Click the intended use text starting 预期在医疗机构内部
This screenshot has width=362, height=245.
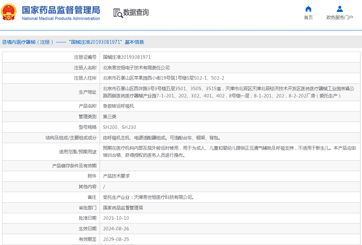click(229, 152)
